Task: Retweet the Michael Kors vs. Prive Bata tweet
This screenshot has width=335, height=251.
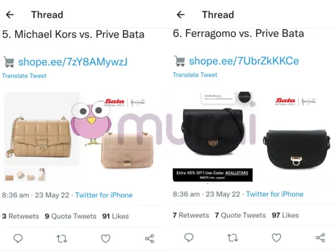Action: coord(62,239)
